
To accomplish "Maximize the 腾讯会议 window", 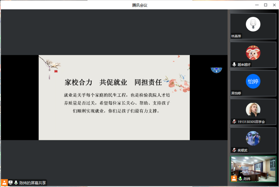I will point(266,5).
